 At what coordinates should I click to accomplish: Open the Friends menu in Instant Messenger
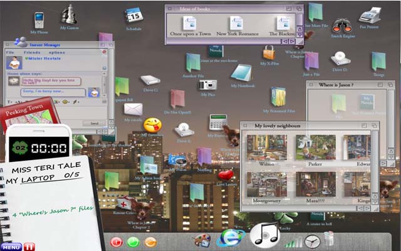(x=32, y=52)
